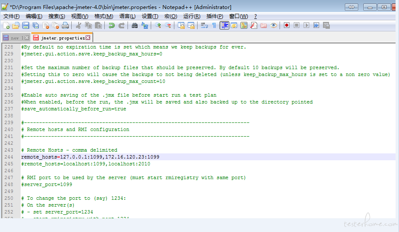The image size is (399, 232).
Task: Open Find with the binoculars icon
Action: (134, 26)
